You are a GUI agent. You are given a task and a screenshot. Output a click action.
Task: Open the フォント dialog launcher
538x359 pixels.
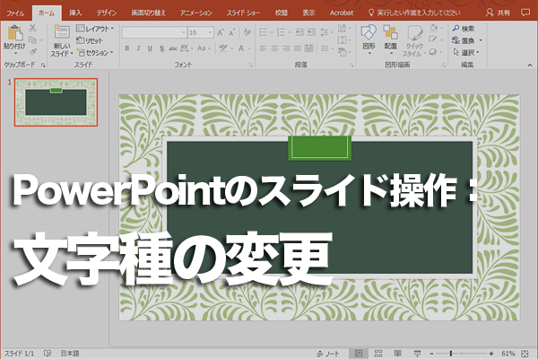click(251, 65)
